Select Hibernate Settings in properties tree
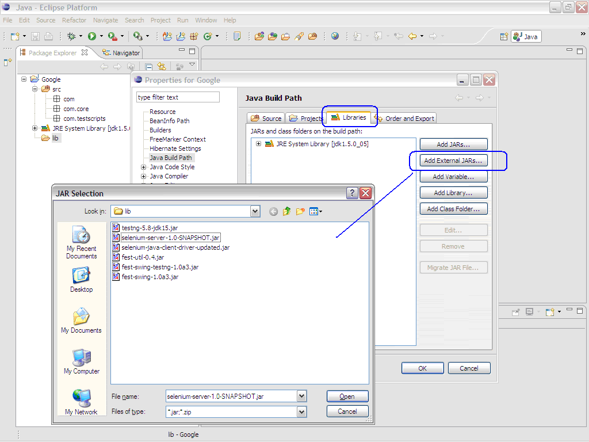Screen dimensions: 589x442 [x=175, y=148]
